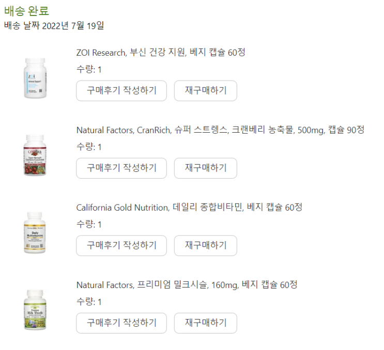Open the ZOI Research bottle thumbnail
Screen dimensions: 384x350
(35, 78)
